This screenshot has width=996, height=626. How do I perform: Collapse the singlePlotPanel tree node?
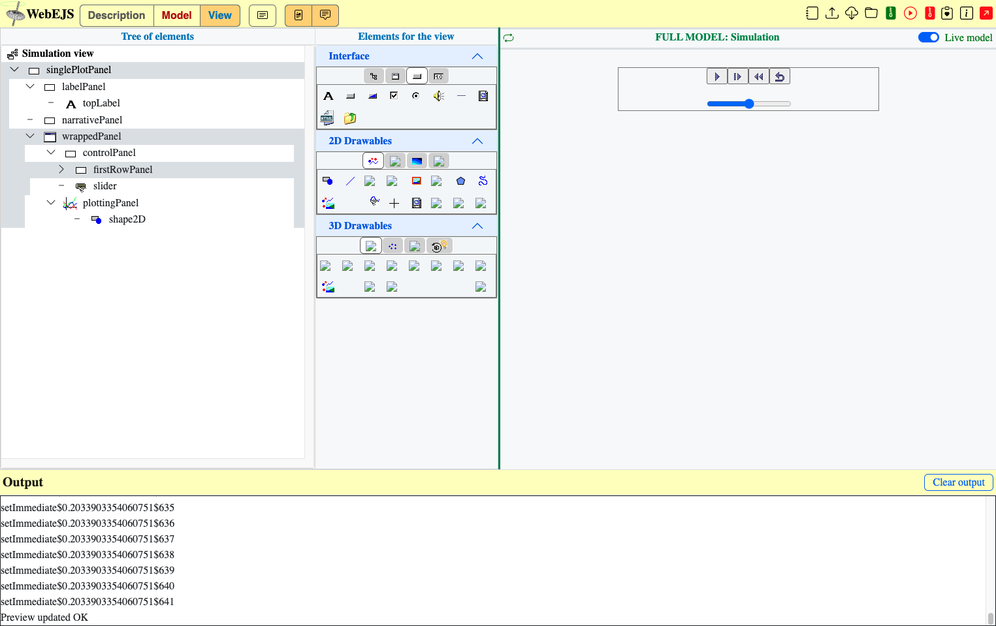(15, 69)
